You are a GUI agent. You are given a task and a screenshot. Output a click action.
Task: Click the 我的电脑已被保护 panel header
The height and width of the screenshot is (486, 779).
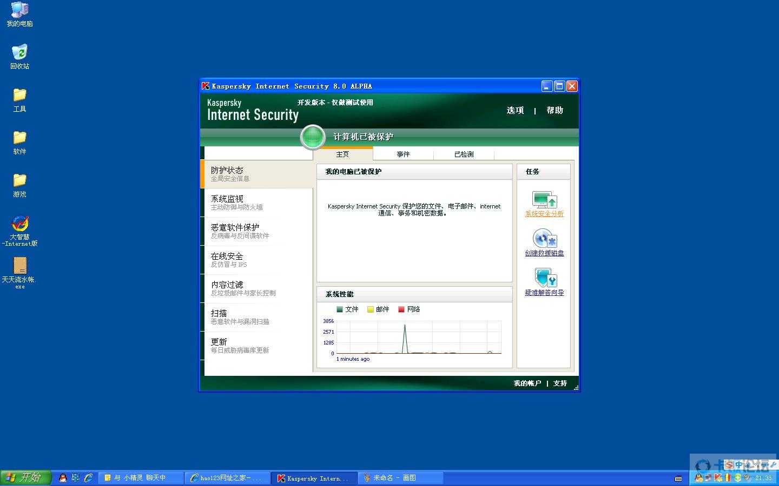point(414,172)
